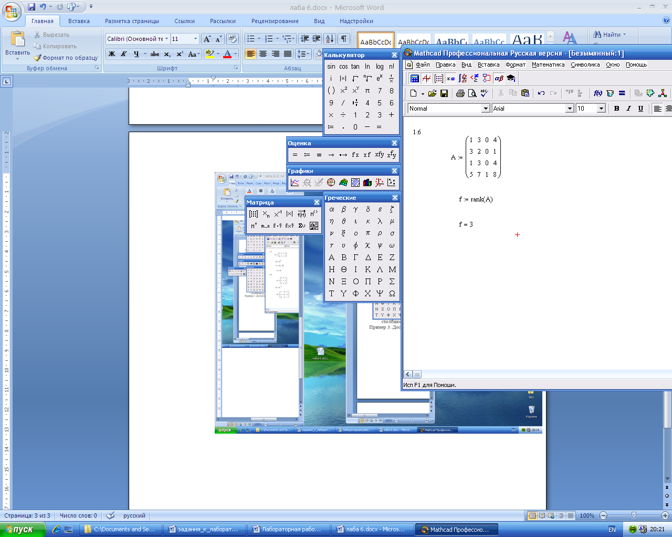Viewport: 672px width, 537px height.
Task: Click the pi key in the Калькулятор palette
Action: pyautogui.click(x=367, y=91)
